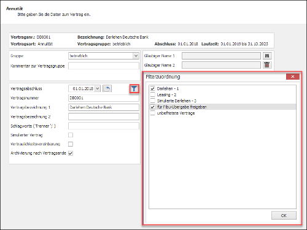This screenshot has height=230, width=307.
Task: Click the für Fibu-Übergabe freigeben label
Action: pos(182,107)
